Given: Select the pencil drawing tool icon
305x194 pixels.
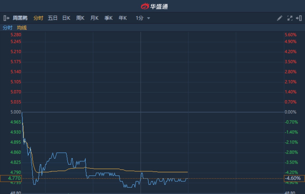Looking at the screenshot, I should [279, 18].
